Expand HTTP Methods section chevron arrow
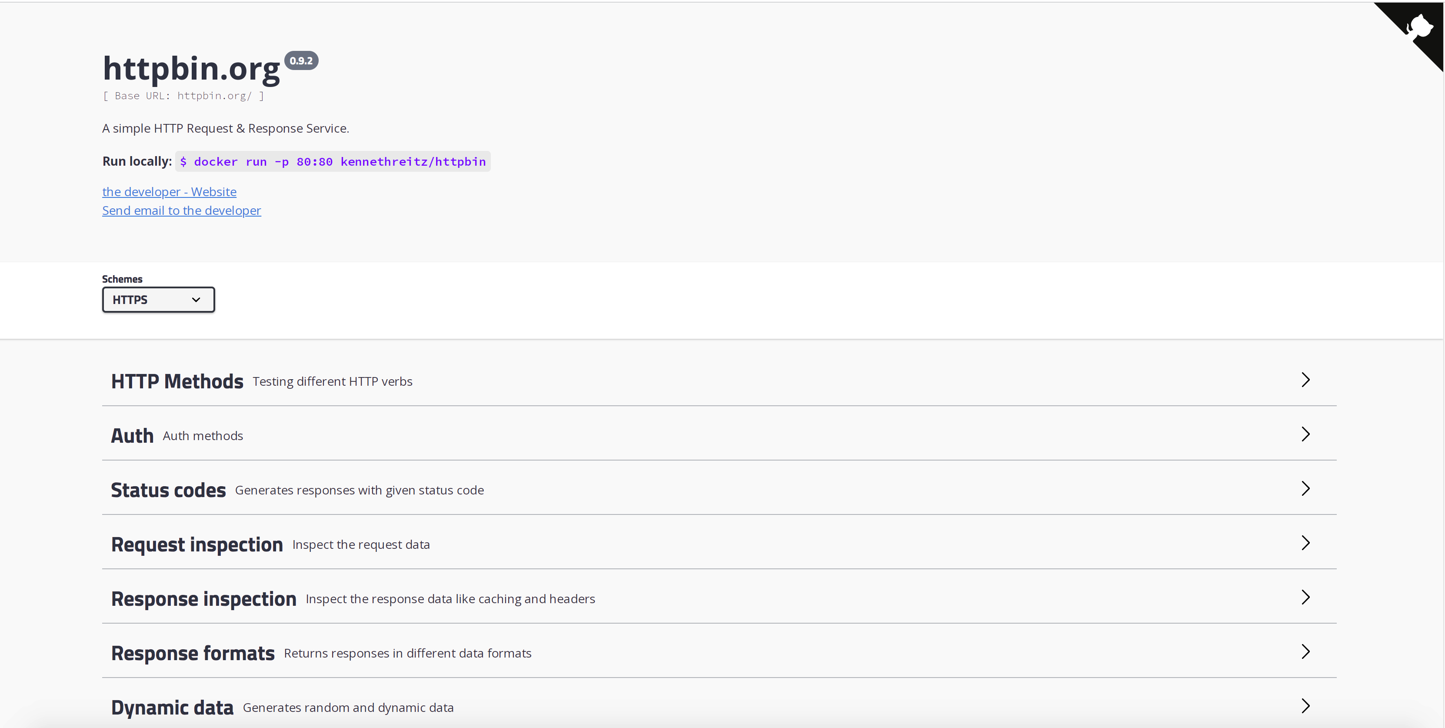 [x=1305, y=380]
